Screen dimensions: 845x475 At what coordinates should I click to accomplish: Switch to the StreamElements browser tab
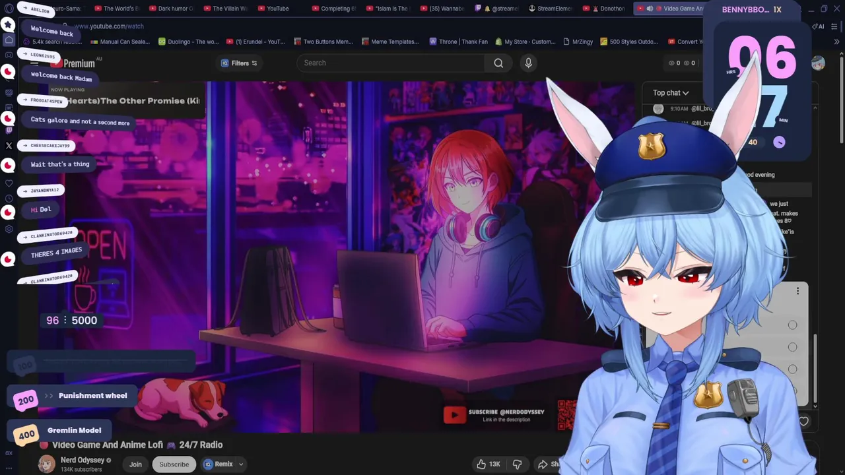551,9
